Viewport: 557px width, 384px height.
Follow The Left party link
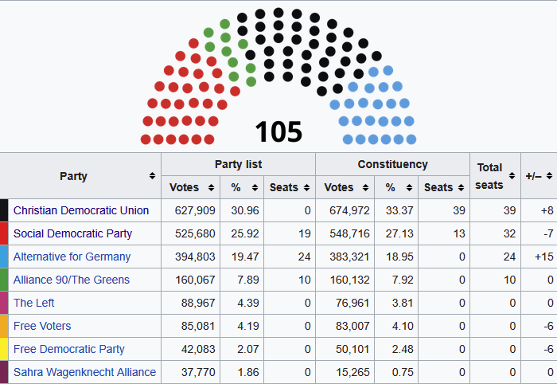33,303
